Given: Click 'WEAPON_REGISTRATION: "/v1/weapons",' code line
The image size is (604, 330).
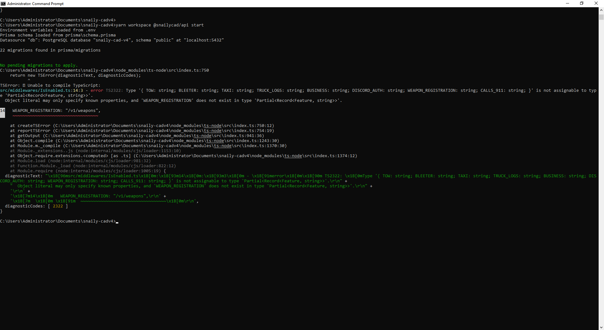Looking at the screenshot, I should tap(57, 111).
